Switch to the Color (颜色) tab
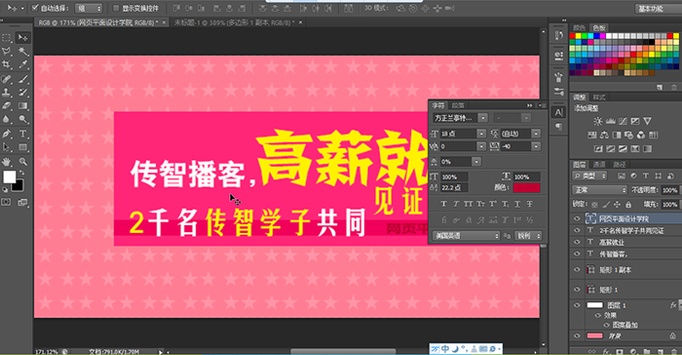The width and height of the screenshot is (682, 355). (x=579, y=27)
